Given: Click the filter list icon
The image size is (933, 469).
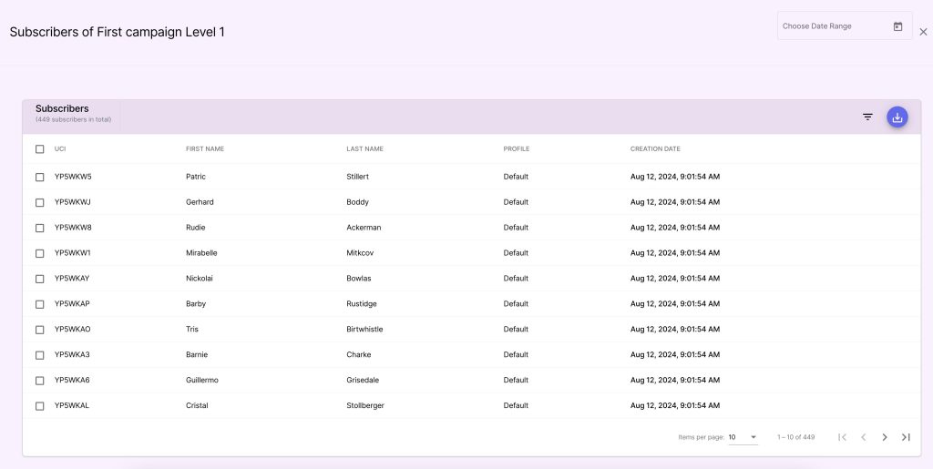Looking at the screenshot, I should pos(867,117).
